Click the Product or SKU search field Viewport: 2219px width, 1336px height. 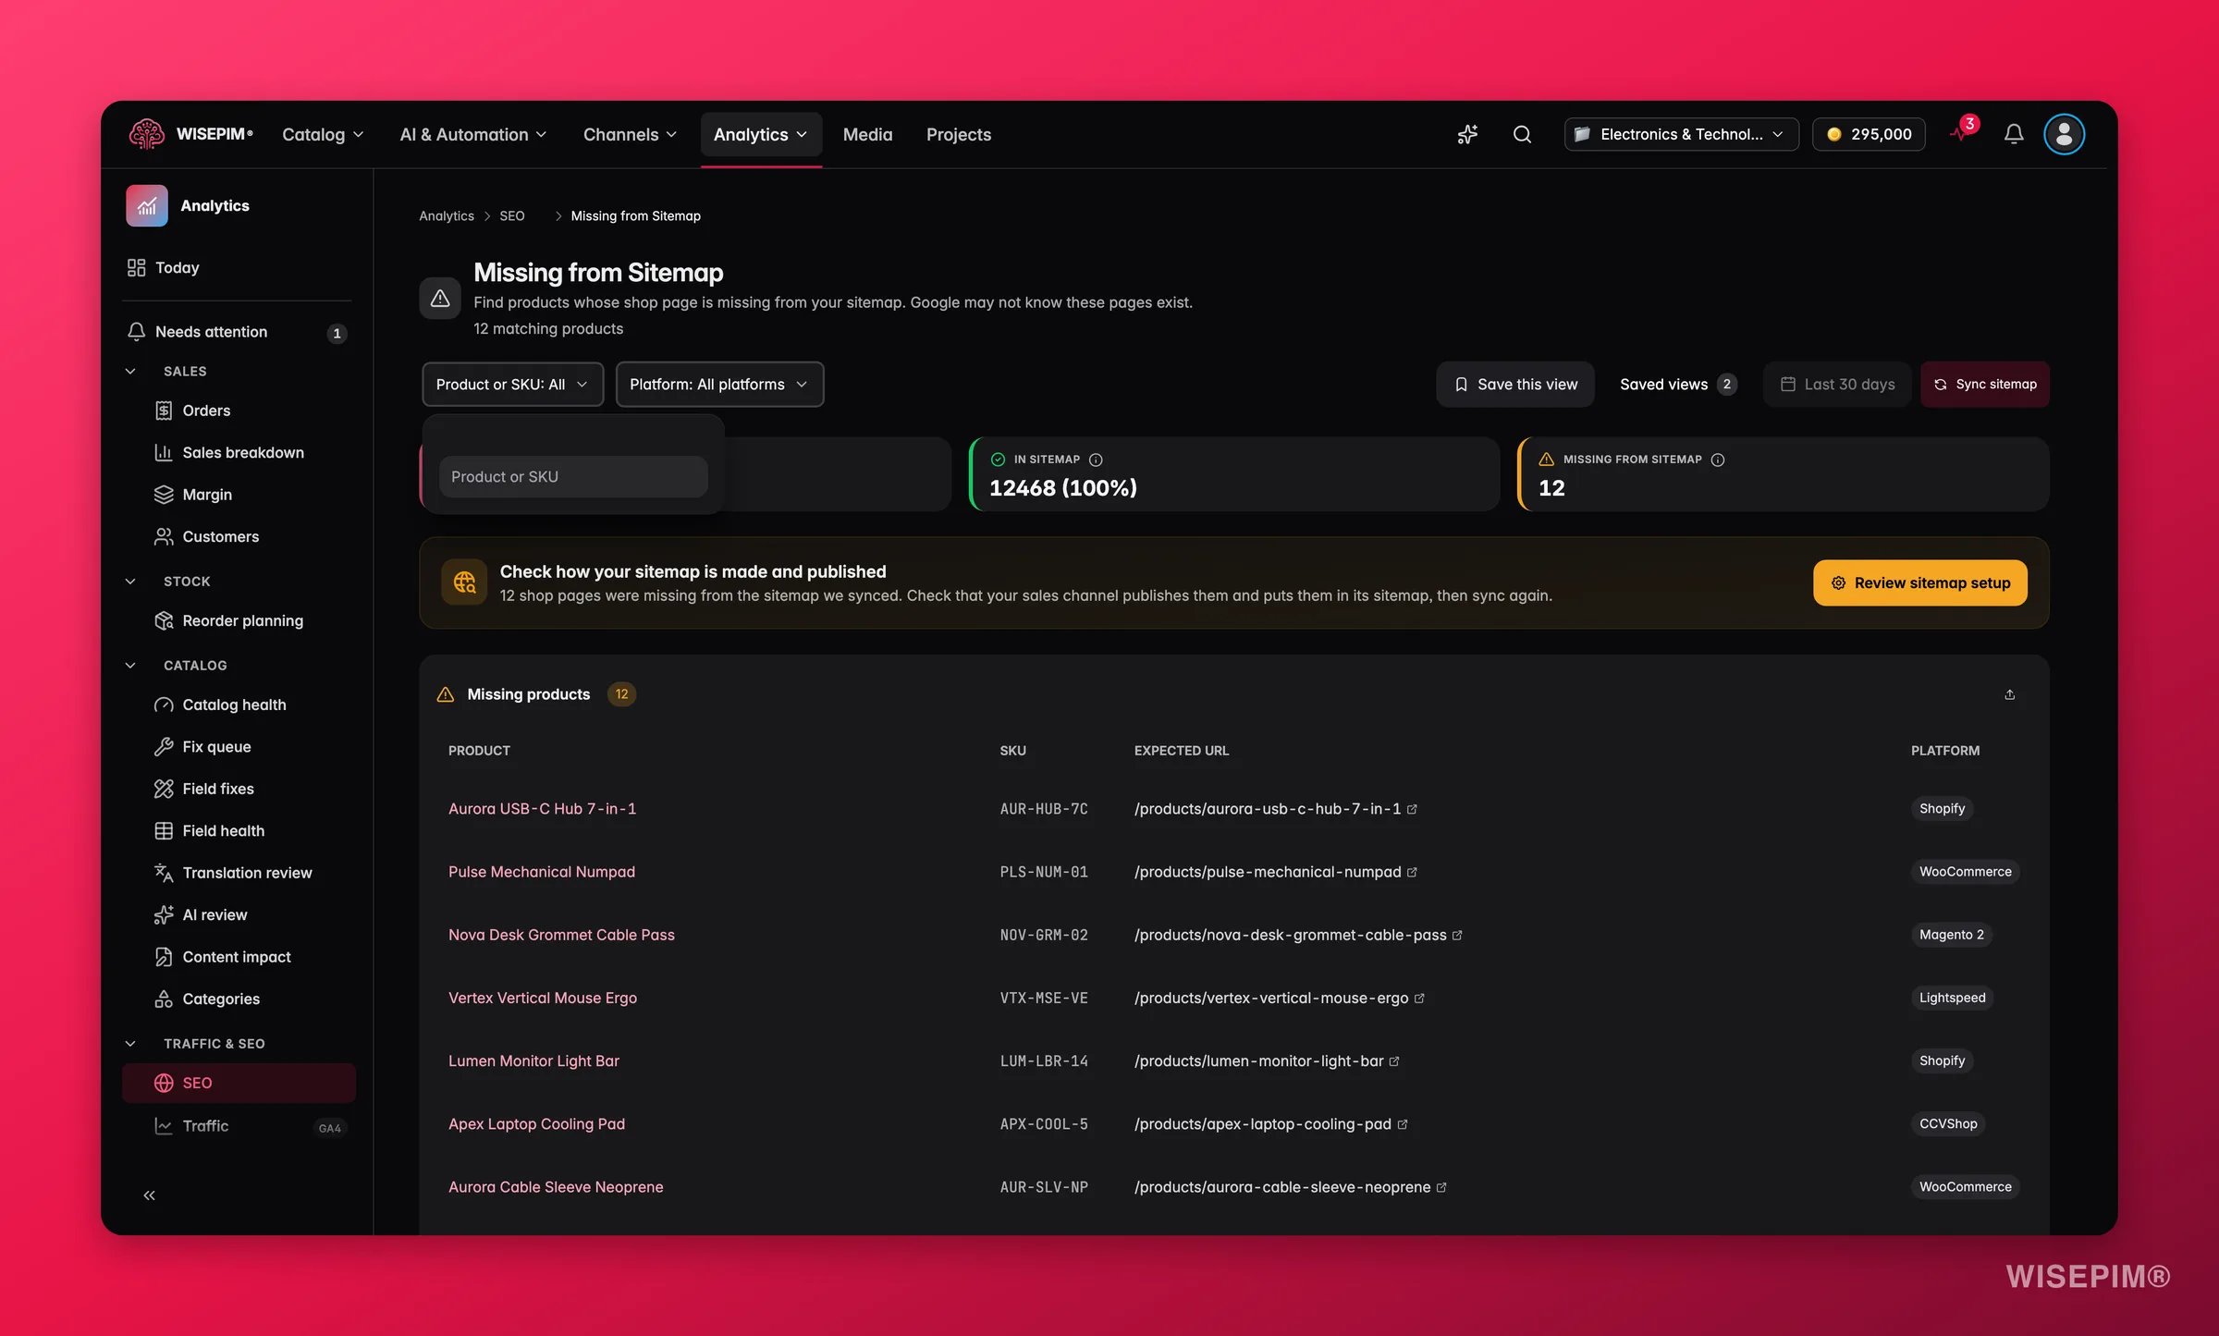point(573,476)
